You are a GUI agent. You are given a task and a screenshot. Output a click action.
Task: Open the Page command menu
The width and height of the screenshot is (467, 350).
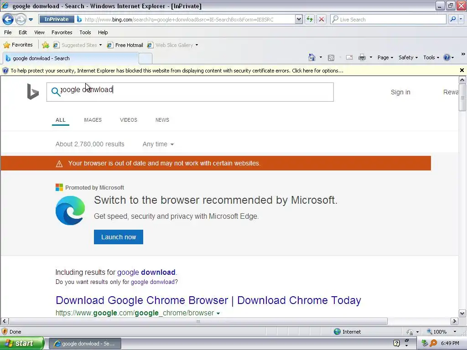click(x=385, y=57)
